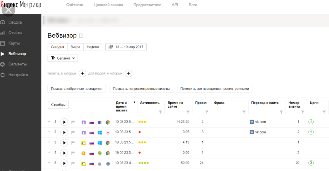Image resolution: width=329 pixels, height=171 pixels.
Task: Flag visit 3 as favorite
Action: click(73, 142)
